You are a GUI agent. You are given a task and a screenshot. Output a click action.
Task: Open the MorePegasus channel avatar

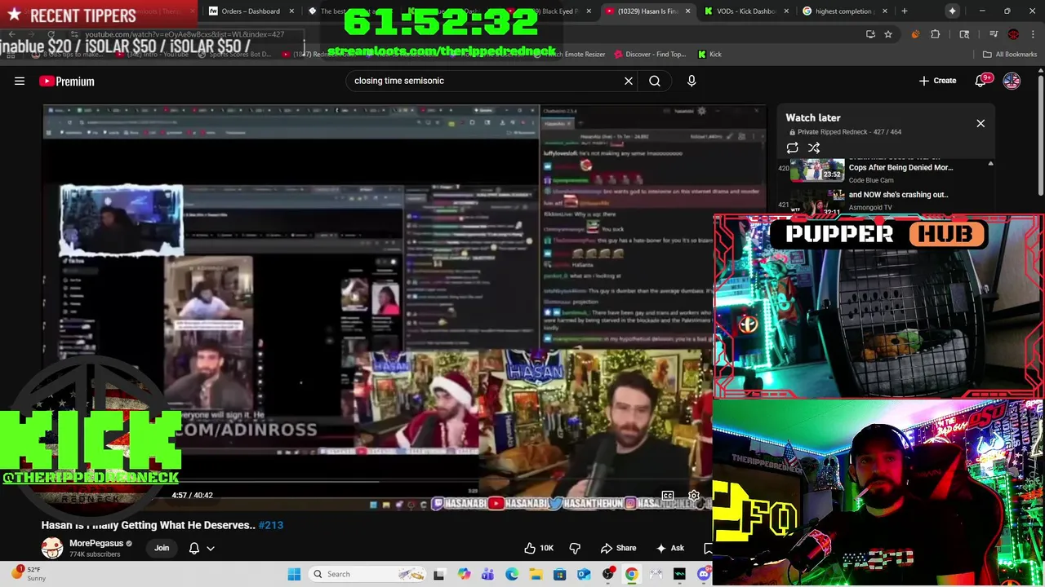coord(52,548)
